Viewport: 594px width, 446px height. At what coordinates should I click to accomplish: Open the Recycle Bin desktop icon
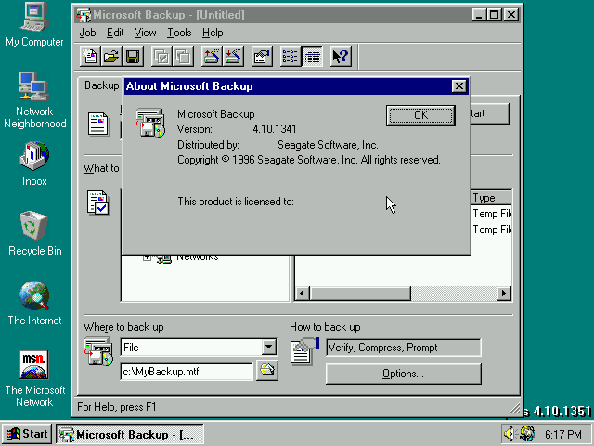[x=34, y=233]
